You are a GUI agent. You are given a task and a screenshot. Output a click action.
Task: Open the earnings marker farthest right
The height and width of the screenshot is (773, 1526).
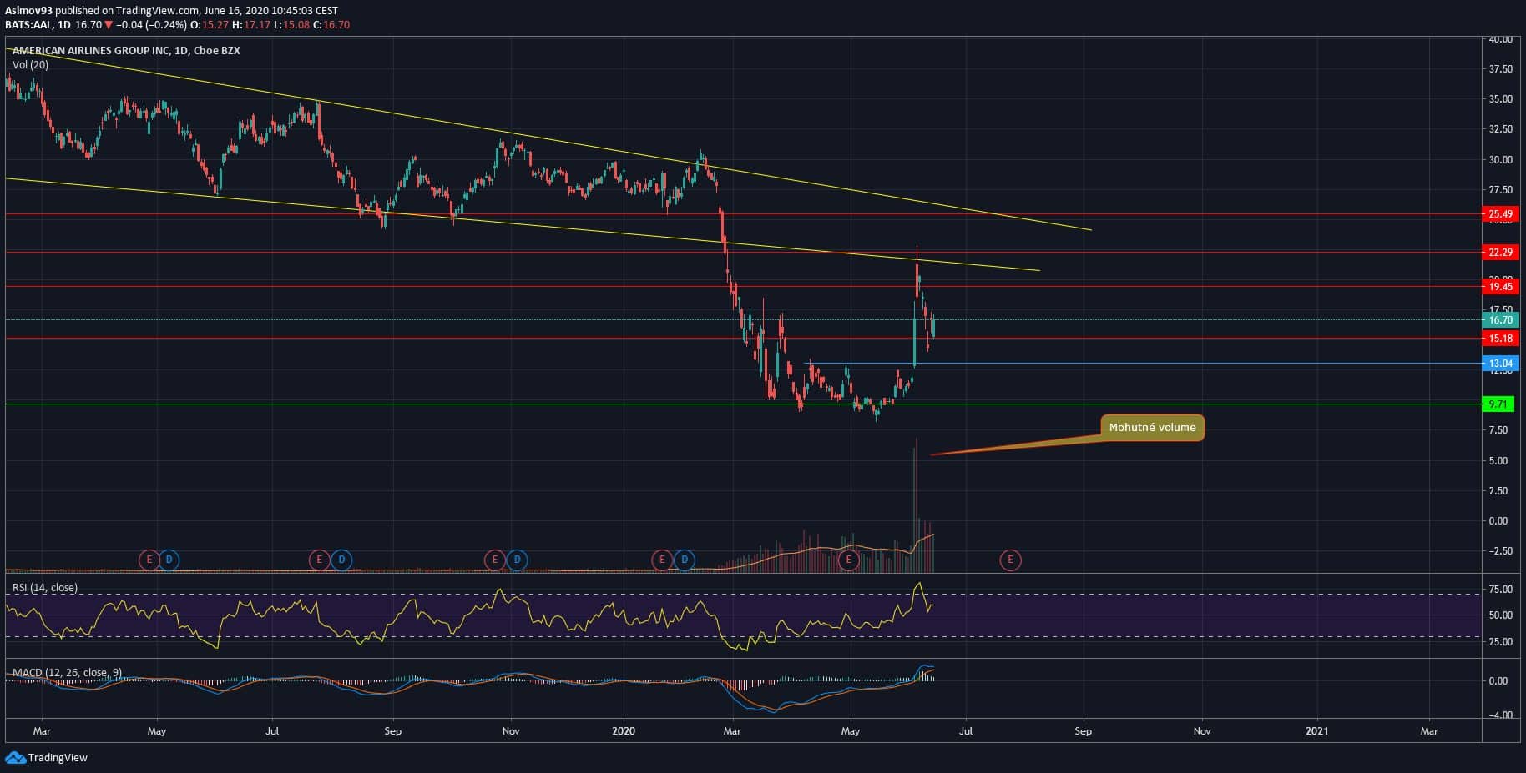tap(1010, 560)
